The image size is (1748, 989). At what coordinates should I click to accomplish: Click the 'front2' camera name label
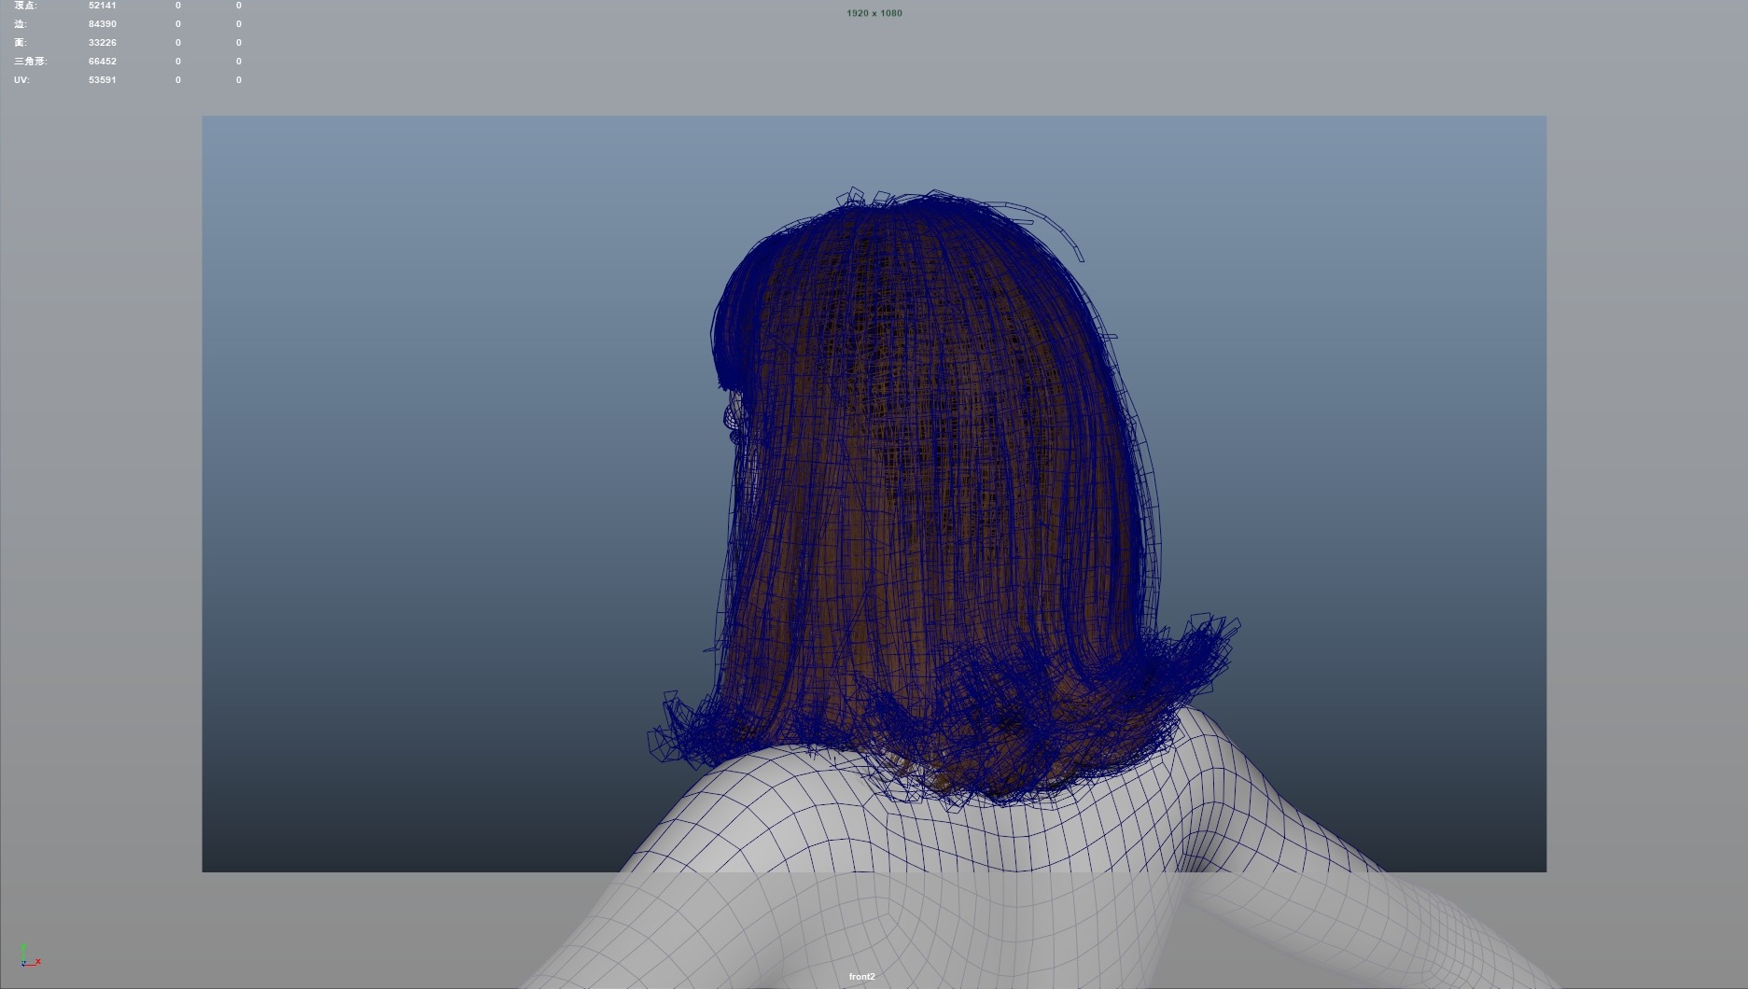click(862, 977)
